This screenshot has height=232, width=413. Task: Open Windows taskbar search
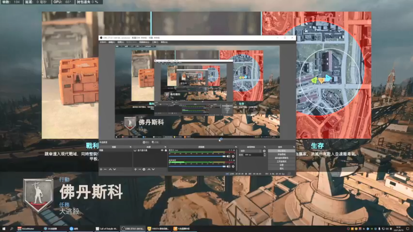tap(11, 229)
